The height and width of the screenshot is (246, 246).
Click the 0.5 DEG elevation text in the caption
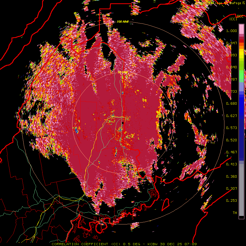pyautogui.click(x=132, y=244)
